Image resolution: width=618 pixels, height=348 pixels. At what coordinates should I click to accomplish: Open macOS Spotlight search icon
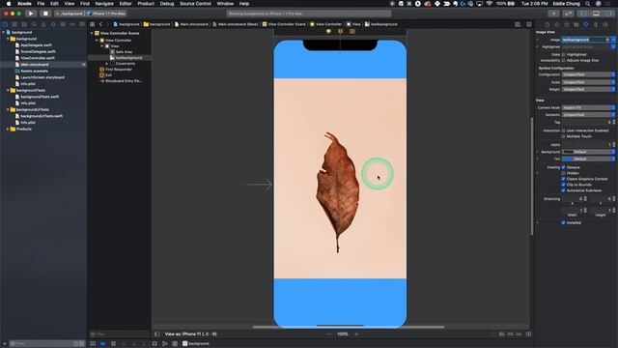(588, 4)
